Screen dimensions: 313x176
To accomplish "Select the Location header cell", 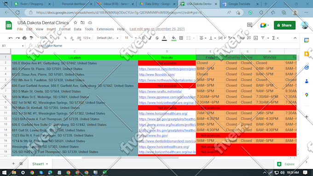I will (75, 58).
